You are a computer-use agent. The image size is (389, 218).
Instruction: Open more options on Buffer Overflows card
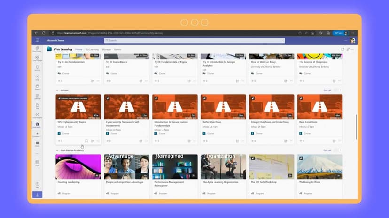click(x=243, y=141)
